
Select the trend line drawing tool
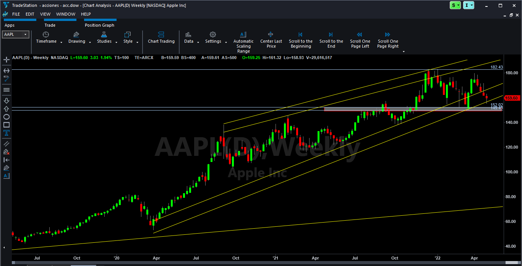click(x=6, y=79)
